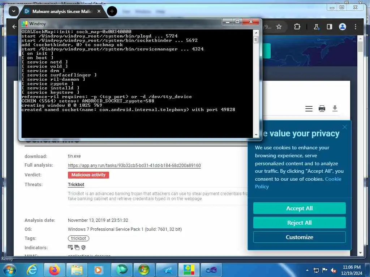This screenshot has height=277, width=370.
Task: Switch to Visual Studio taskbar icon
Action: 211,270
